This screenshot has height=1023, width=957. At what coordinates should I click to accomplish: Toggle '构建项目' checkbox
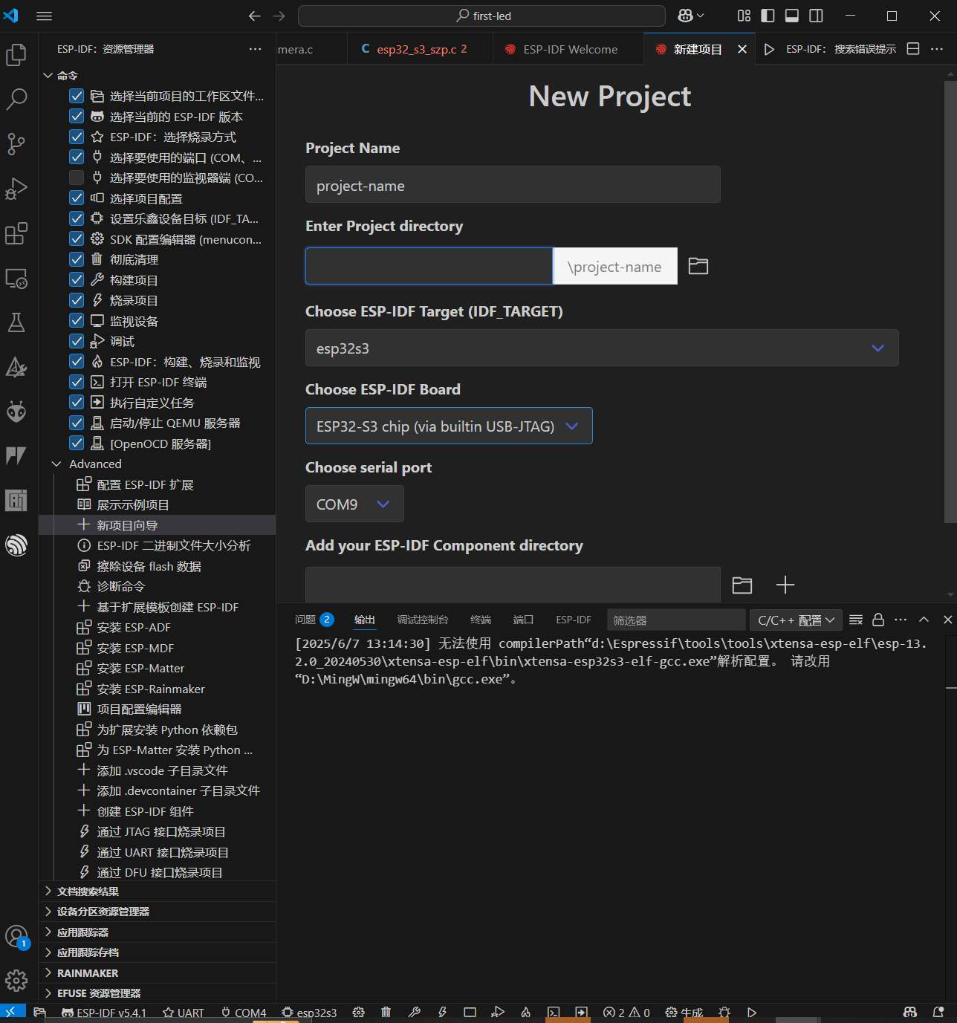coord(77,280)
